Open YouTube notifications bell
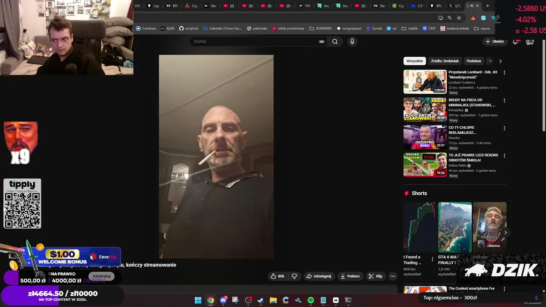 (515, 41)
